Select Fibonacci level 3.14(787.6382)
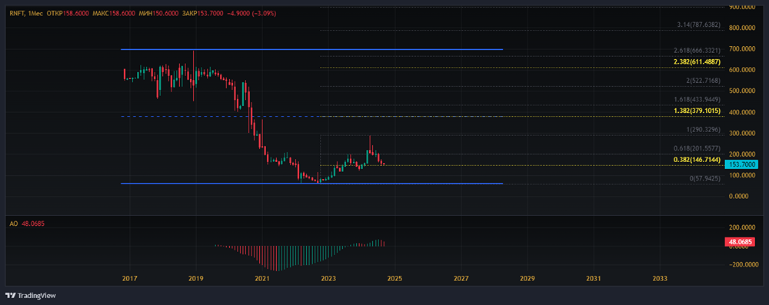This screenshot has width=769, height=305. coord(699,25)
